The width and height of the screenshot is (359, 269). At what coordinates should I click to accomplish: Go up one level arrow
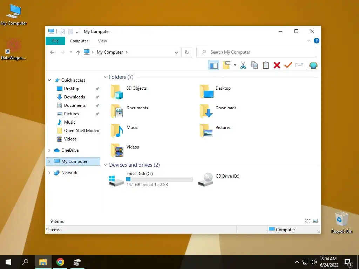click(x=78, y=53)
